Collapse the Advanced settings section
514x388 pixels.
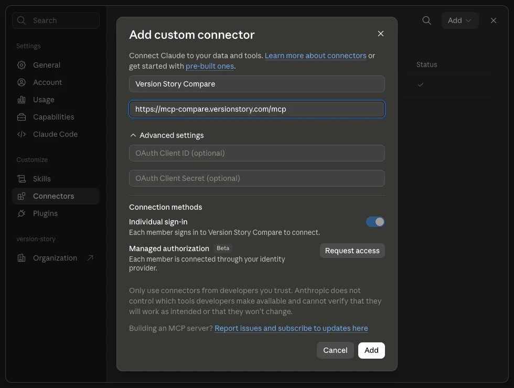(x=166, y=135)
